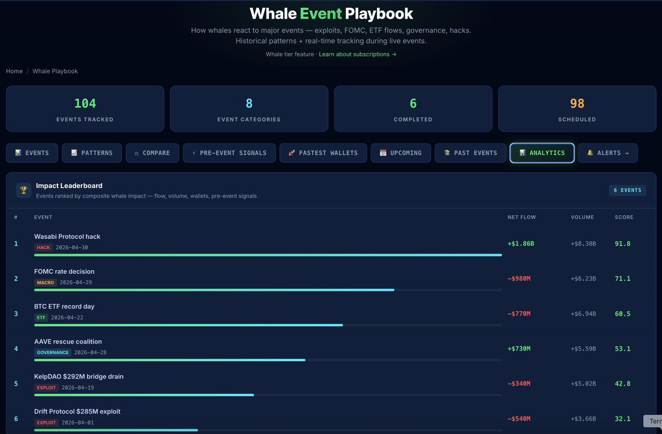This screenshot has height=434, width=662.
Task: Open the Past Events tab
Action: (x=471, y=153)
